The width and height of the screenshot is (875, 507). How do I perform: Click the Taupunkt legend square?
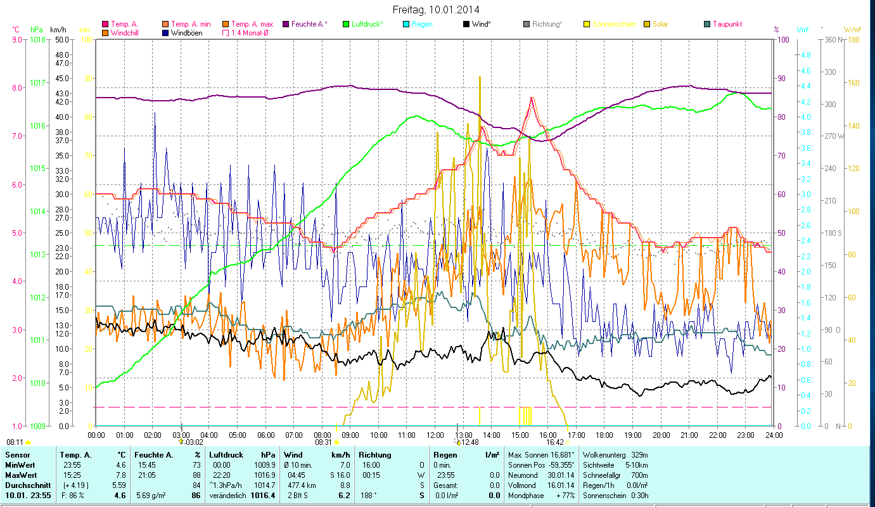click(x=707, y=24)
